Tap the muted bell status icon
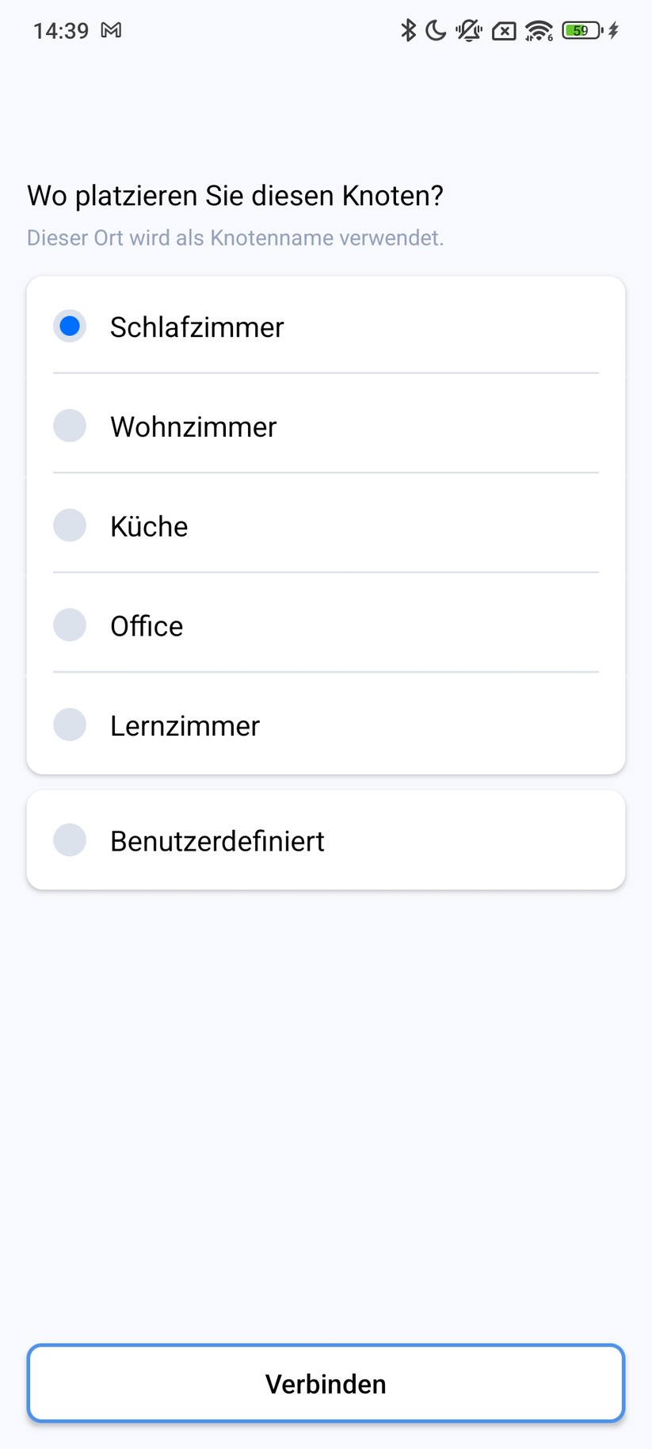 pyautogui.click(x=469, y=31)
